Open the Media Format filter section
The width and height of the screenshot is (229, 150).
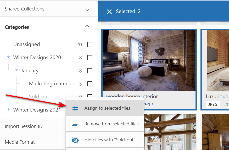coord(20,142)
